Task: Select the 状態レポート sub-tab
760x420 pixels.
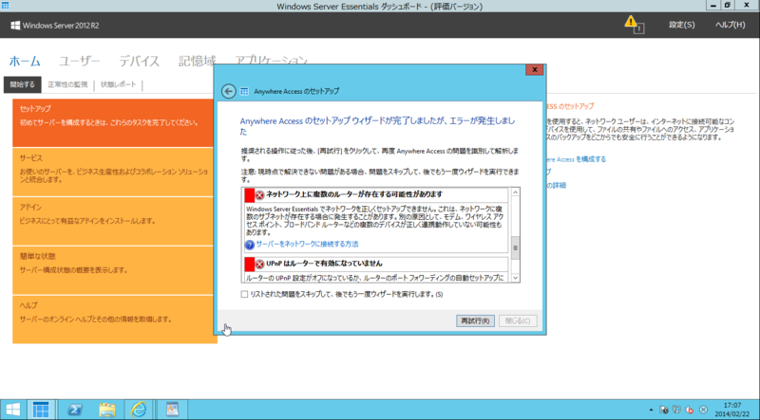Action: (x=118, y=84)
